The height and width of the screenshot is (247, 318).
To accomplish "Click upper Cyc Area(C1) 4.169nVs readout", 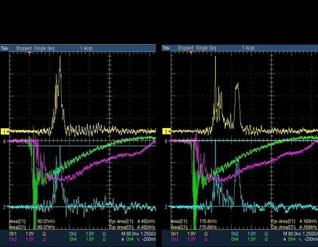I will (294, 221).
